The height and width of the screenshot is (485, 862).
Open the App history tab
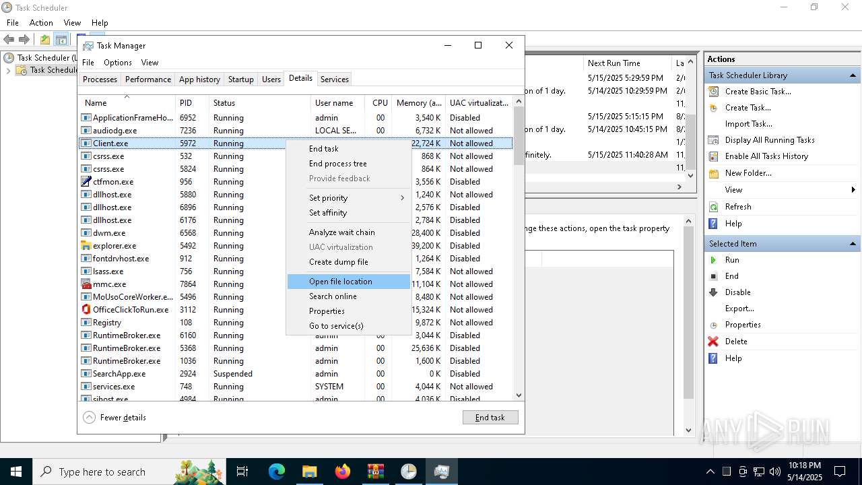coord(199,79)
